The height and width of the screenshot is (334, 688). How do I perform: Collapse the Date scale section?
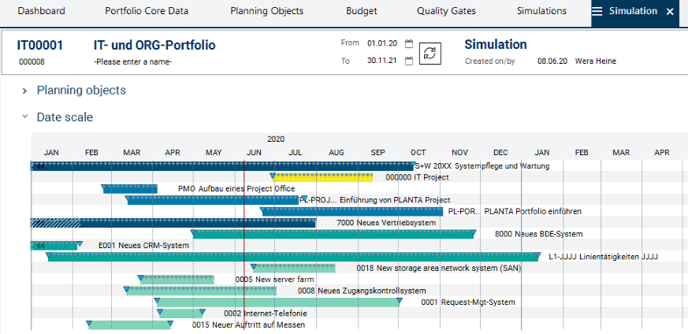24,117
